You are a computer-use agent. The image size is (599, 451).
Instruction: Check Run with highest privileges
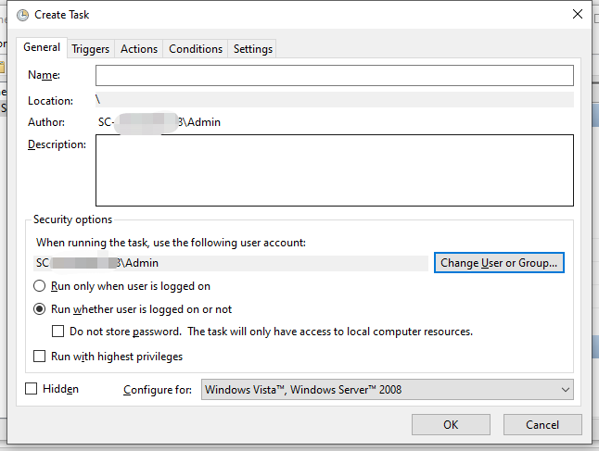(x=40, y=357)
